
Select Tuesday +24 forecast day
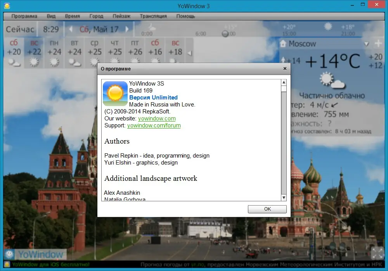tap(74, 53)
